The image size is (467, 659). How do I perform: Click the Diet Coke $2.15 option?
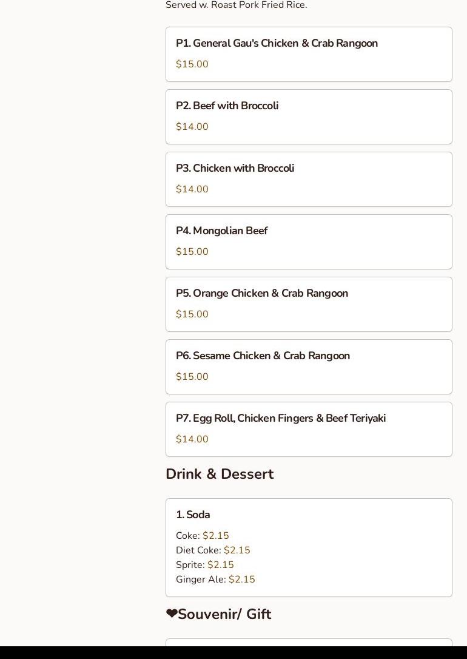213,550
